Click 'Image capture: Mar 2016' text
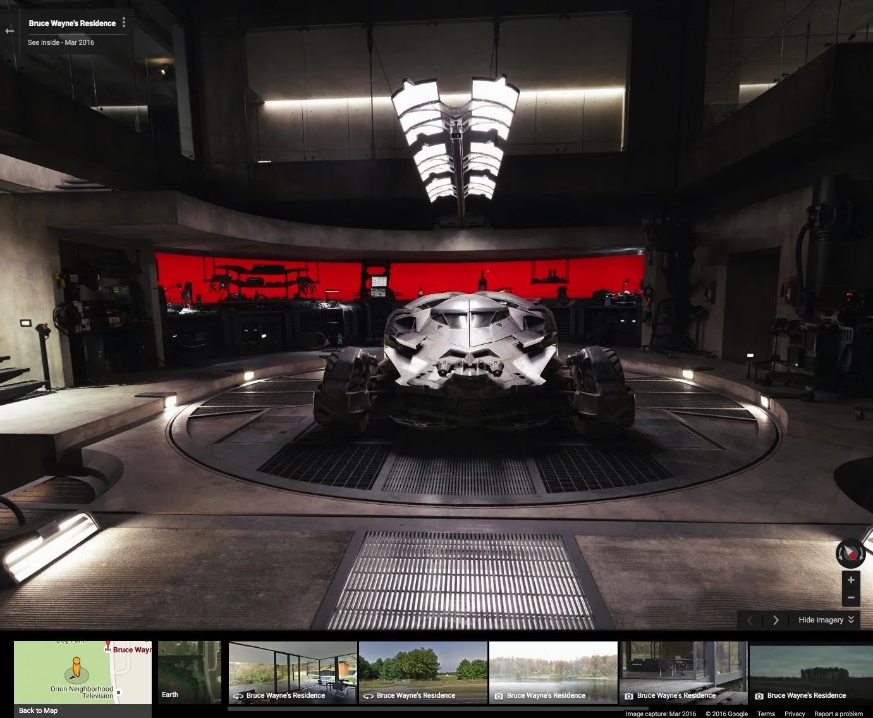This screenshot has width=873, height=718. tap(661, 714)
